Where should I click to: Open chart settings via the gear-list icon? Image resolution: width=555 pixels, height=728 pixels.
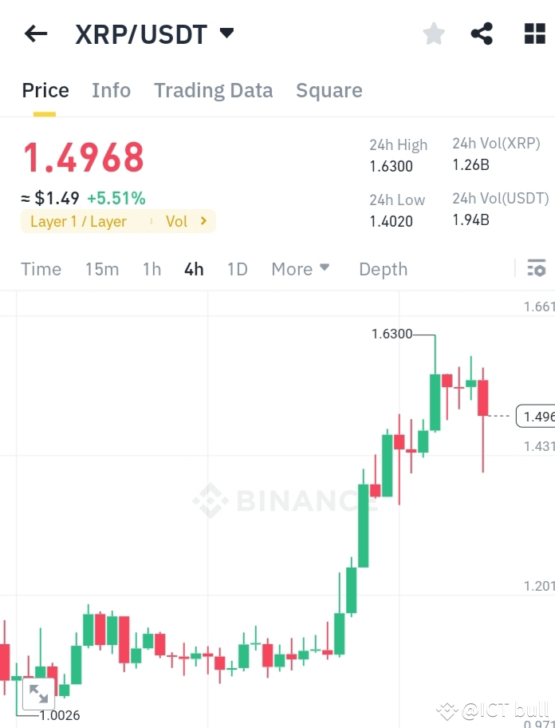(x=536, y=269)
